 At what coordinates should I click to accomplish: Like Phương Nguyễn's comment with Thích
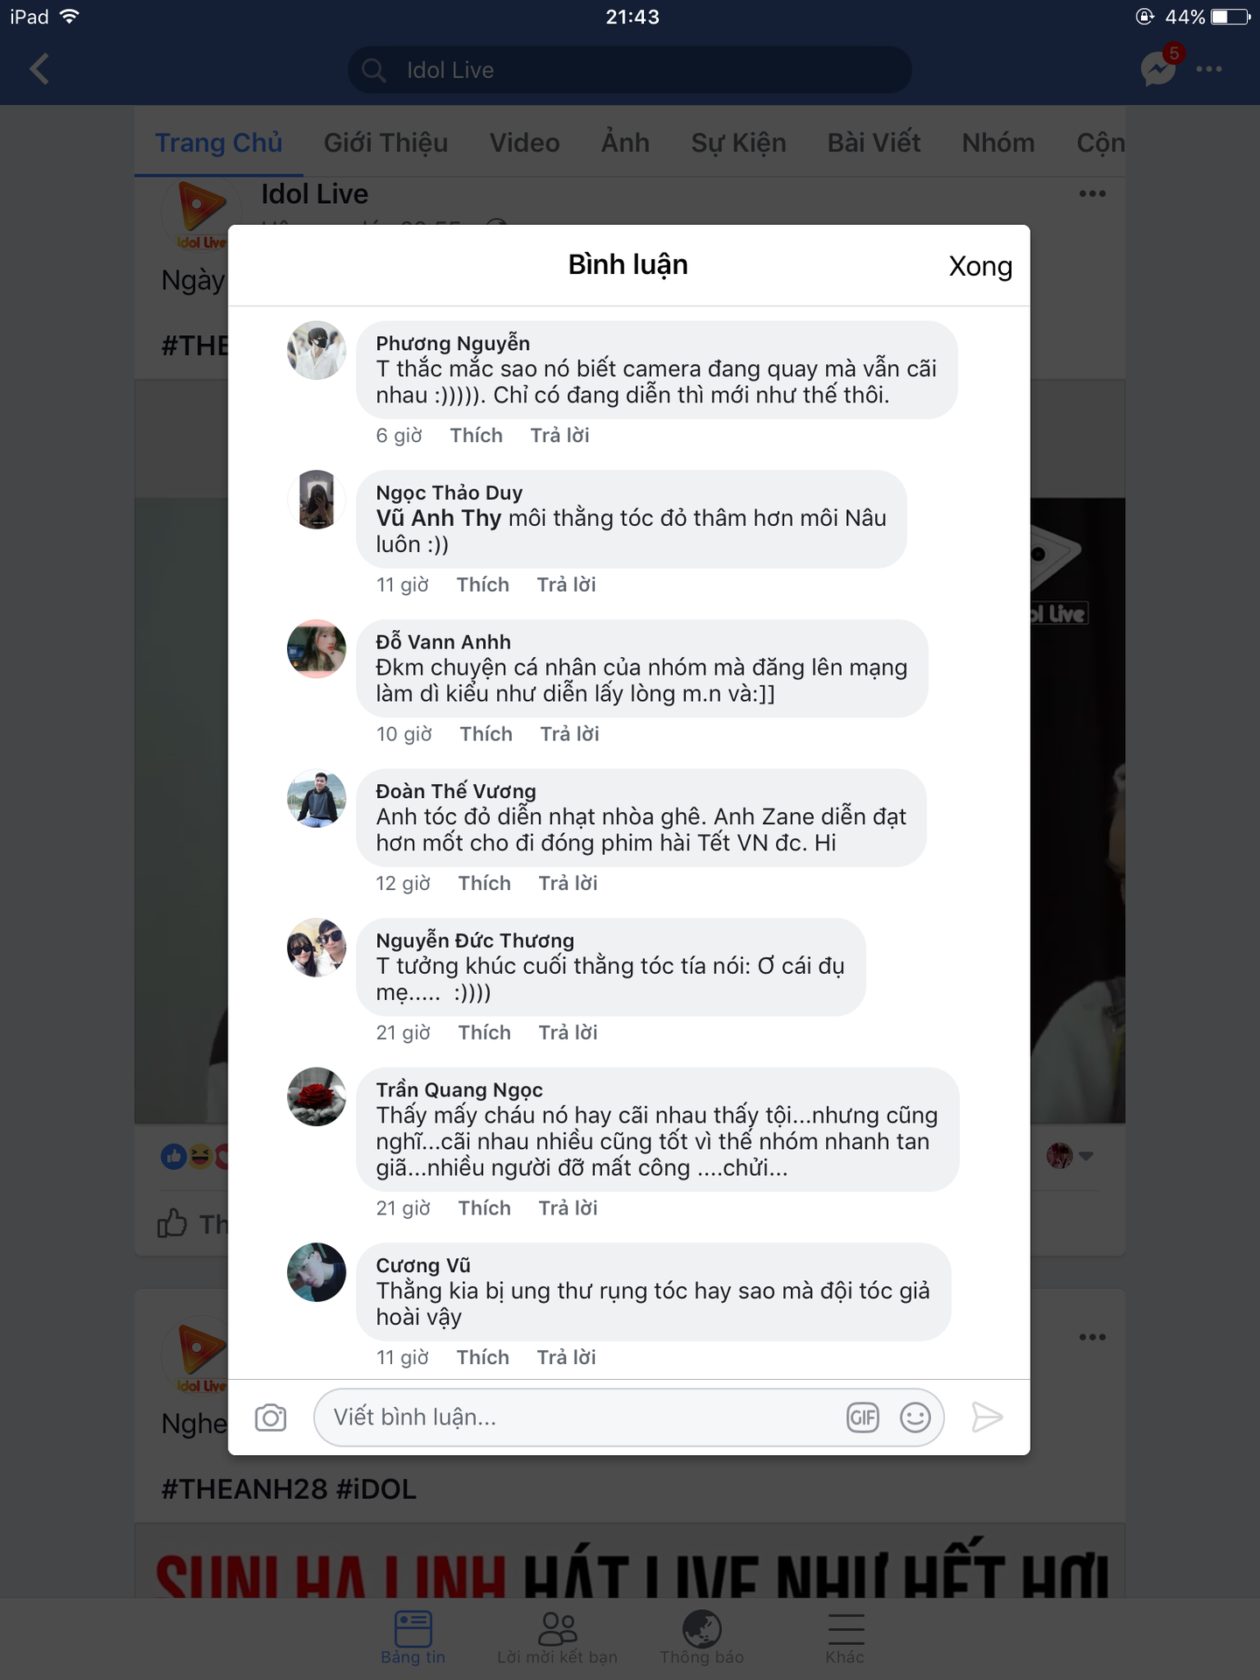coord(476,436)
